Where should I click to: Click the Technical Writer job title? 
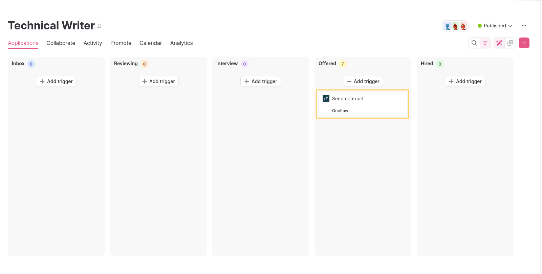[x=51, y=26]
